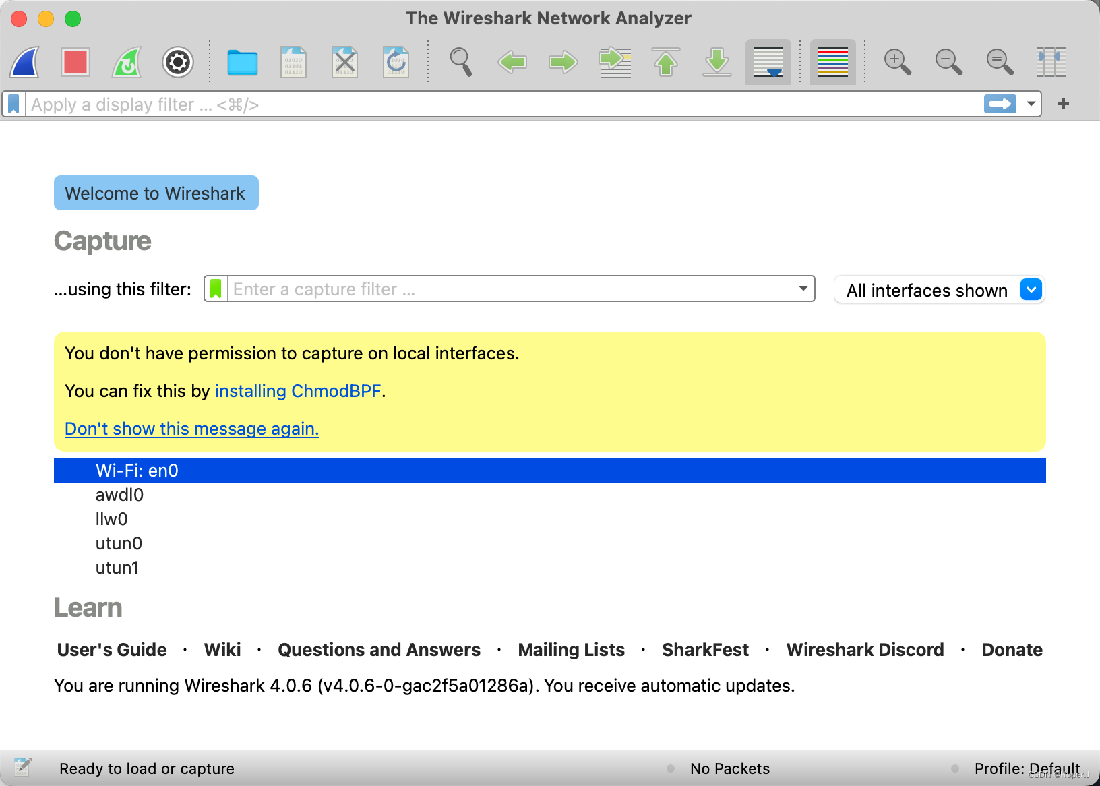
Task: Jump to the last packet
Action: (717, 62)
